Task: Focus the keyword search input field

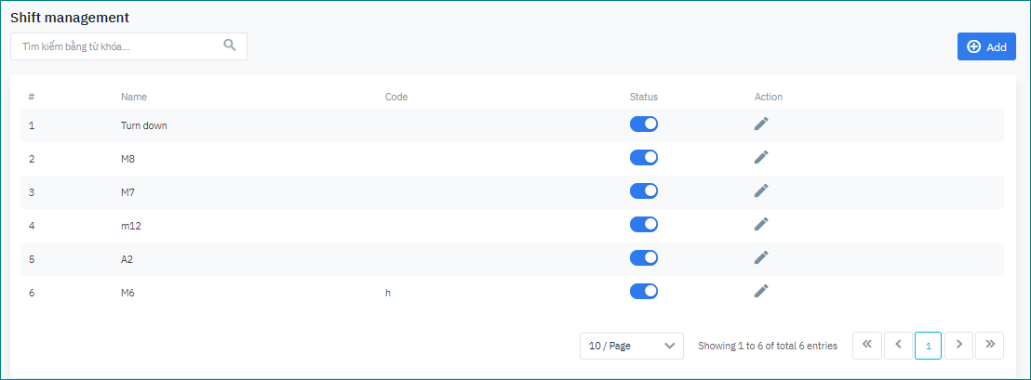Action: [116, 46]
